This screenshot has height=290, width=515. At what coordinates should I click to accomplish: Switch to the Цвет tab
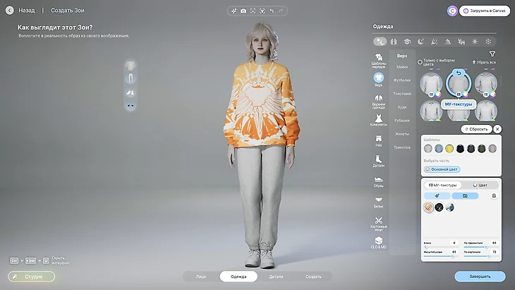480,186
